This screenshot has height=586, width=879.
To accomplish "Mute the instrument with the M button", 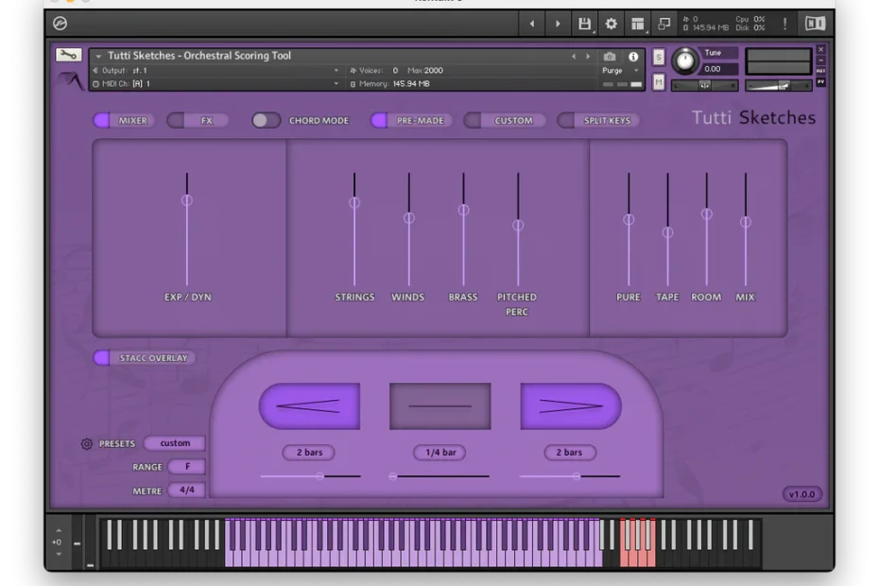I will pyautogui.click(x=659, y=82).
